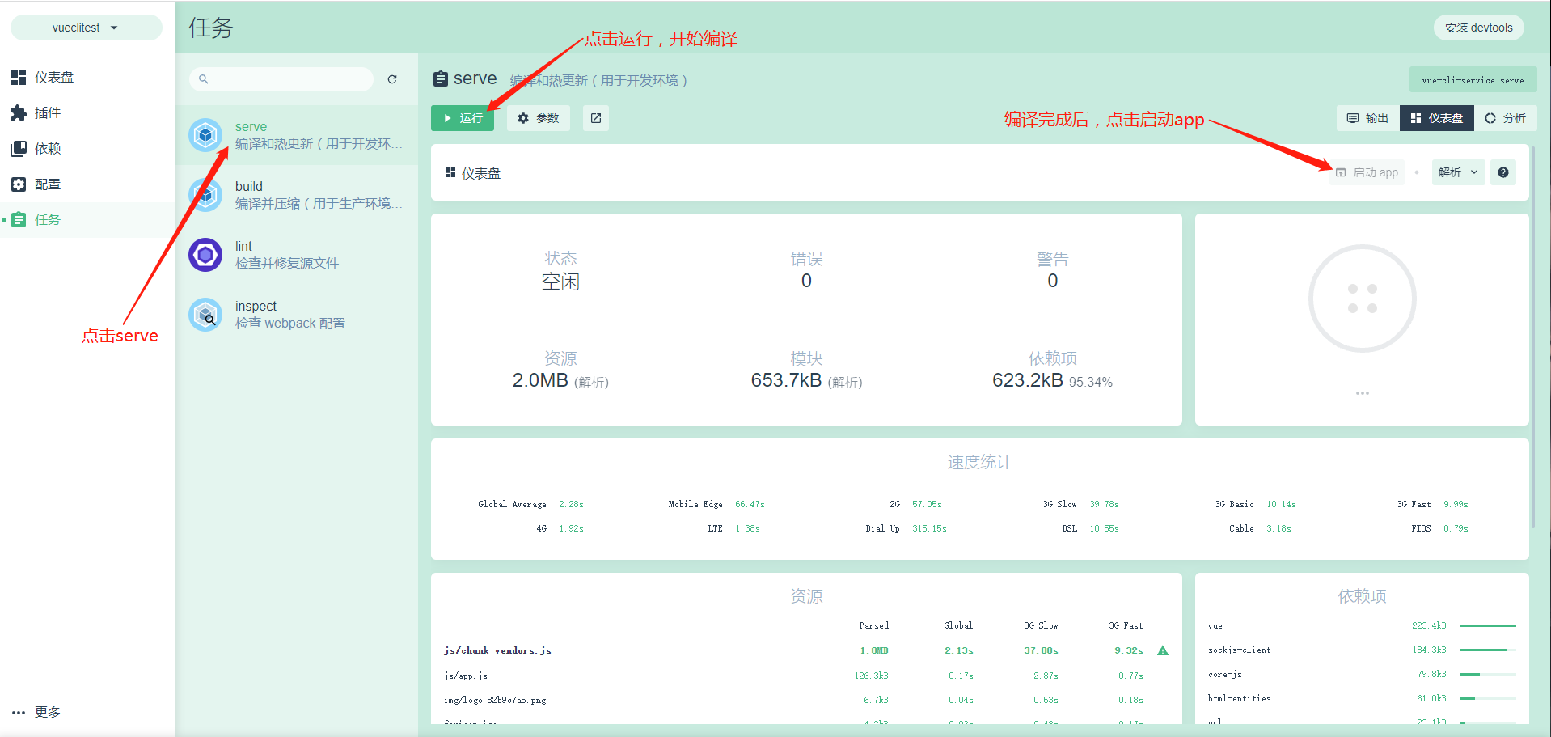Select the serve task
This screenshot has width=1551, height=737.
297,135
